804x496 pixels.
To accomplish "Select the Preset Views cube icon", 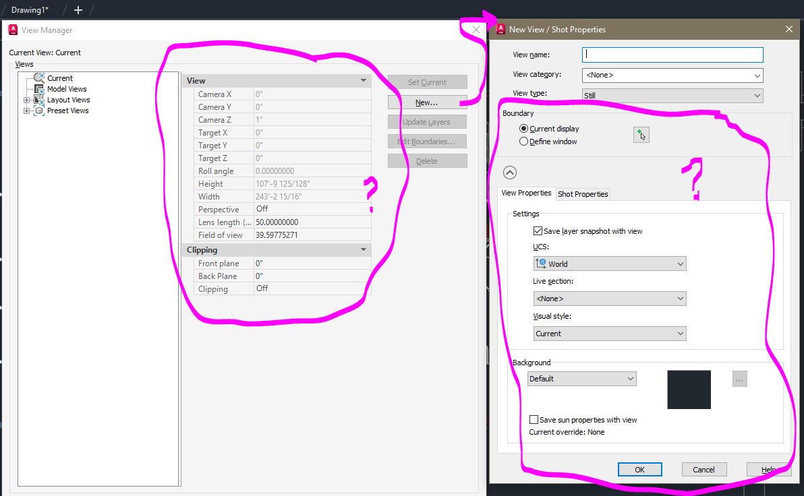I will 38,111.
